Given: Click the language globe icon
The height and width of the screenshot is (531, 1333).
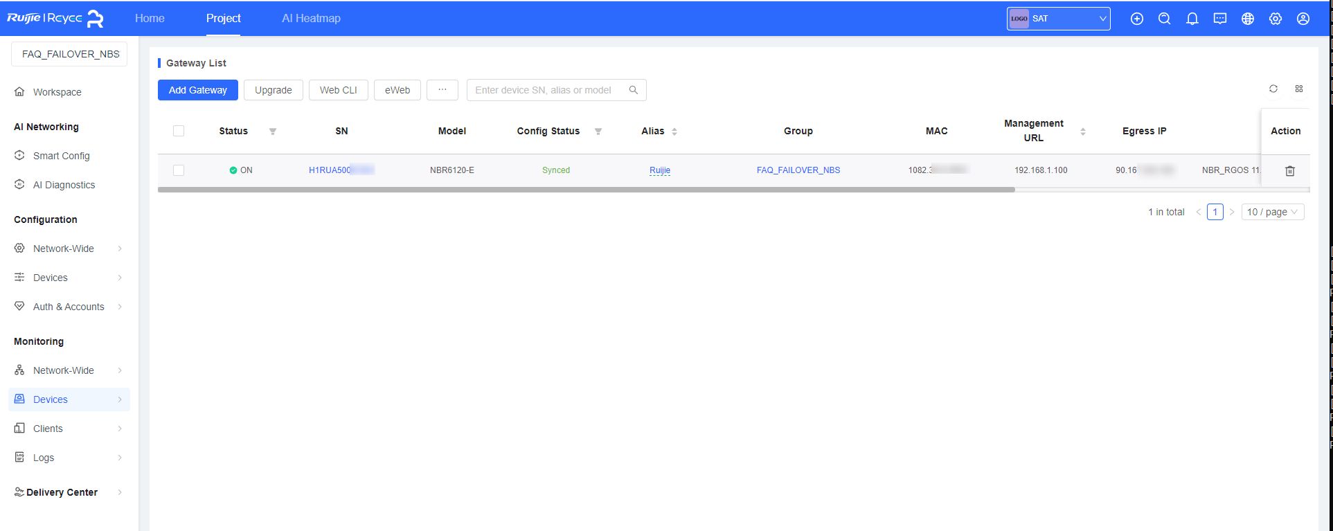Looking at the screenshot, I should pyautogui.click(x=1247, y=19).
